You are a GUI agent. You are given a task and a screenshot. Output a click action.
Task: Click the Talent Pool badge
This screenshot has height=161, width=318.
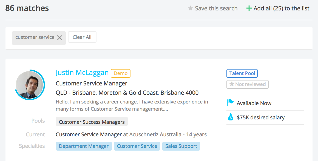(x=242, y=73)
